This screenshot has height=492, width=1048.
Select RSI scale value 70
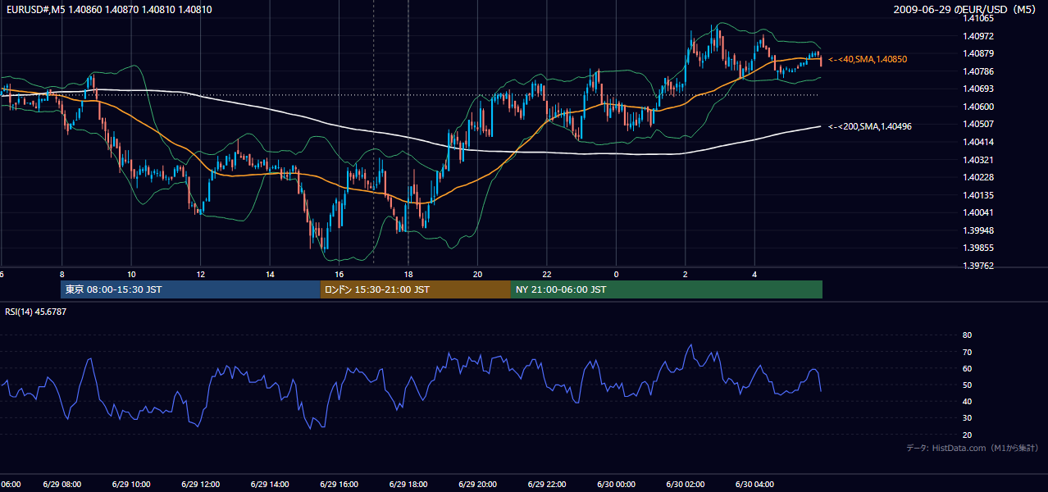point(968,352)
